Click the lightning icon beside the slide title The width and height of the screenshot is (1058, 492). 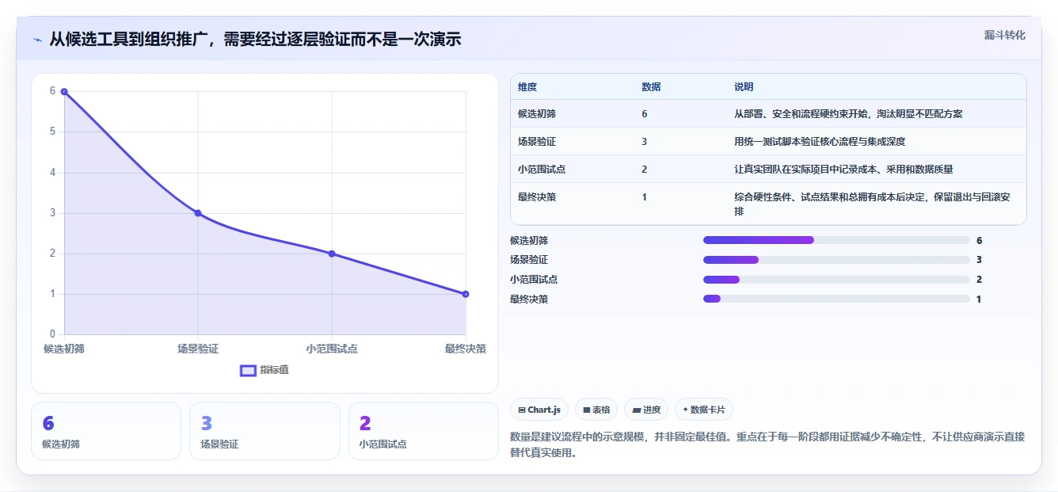pos(37,40)
